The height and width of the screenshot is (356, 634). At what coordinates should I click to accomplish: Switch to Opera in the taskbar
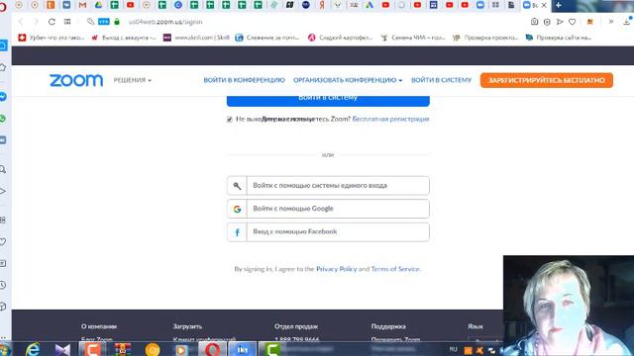click(x=212, y=349)
